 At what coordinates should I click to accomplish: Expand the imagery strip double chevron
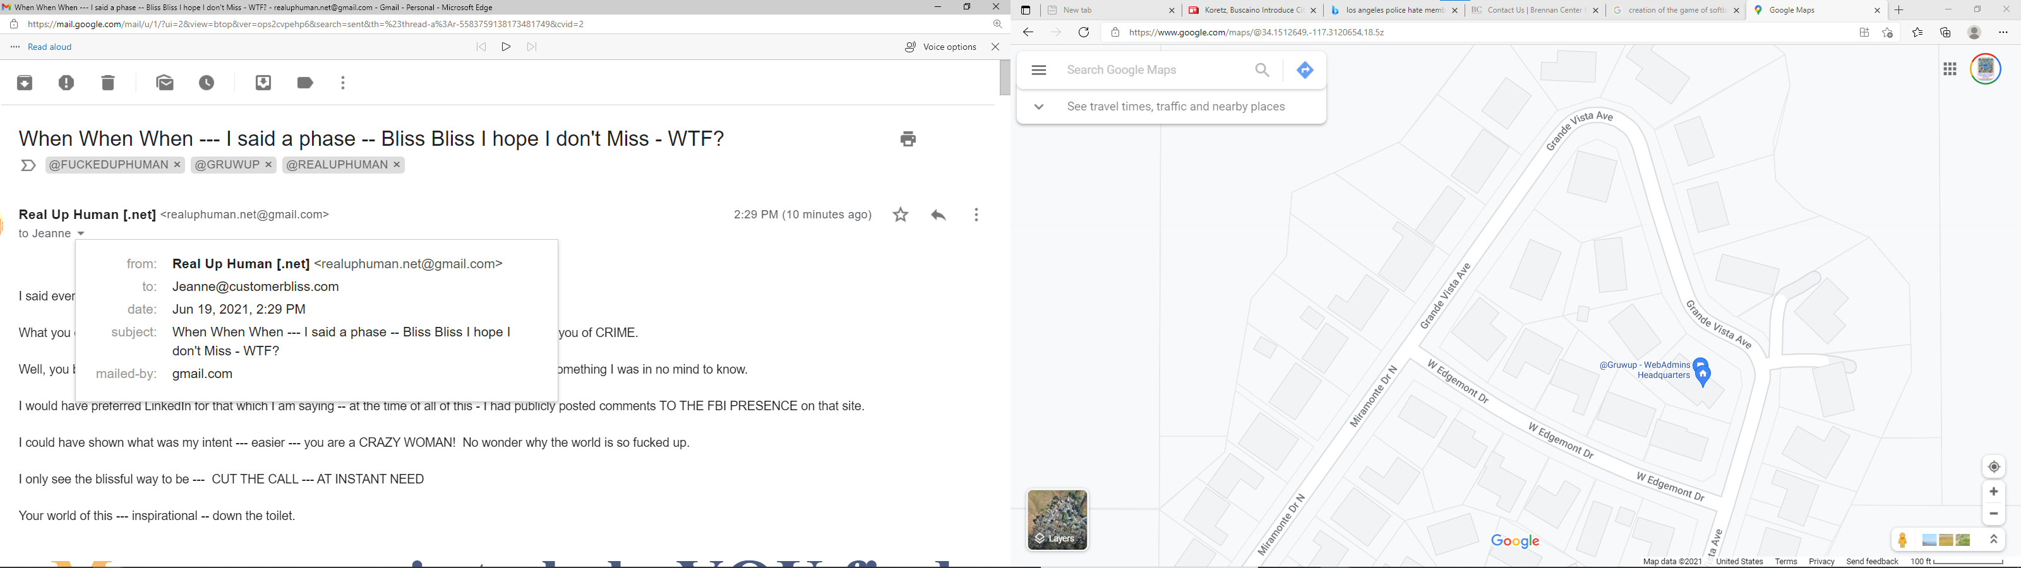(1994, 540)
